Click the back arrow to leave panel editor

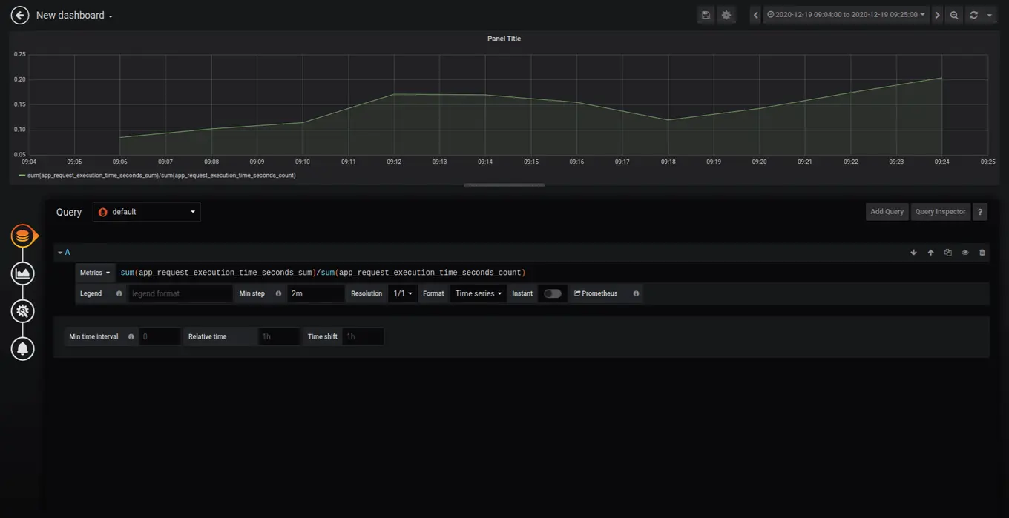tap(20, 15)
